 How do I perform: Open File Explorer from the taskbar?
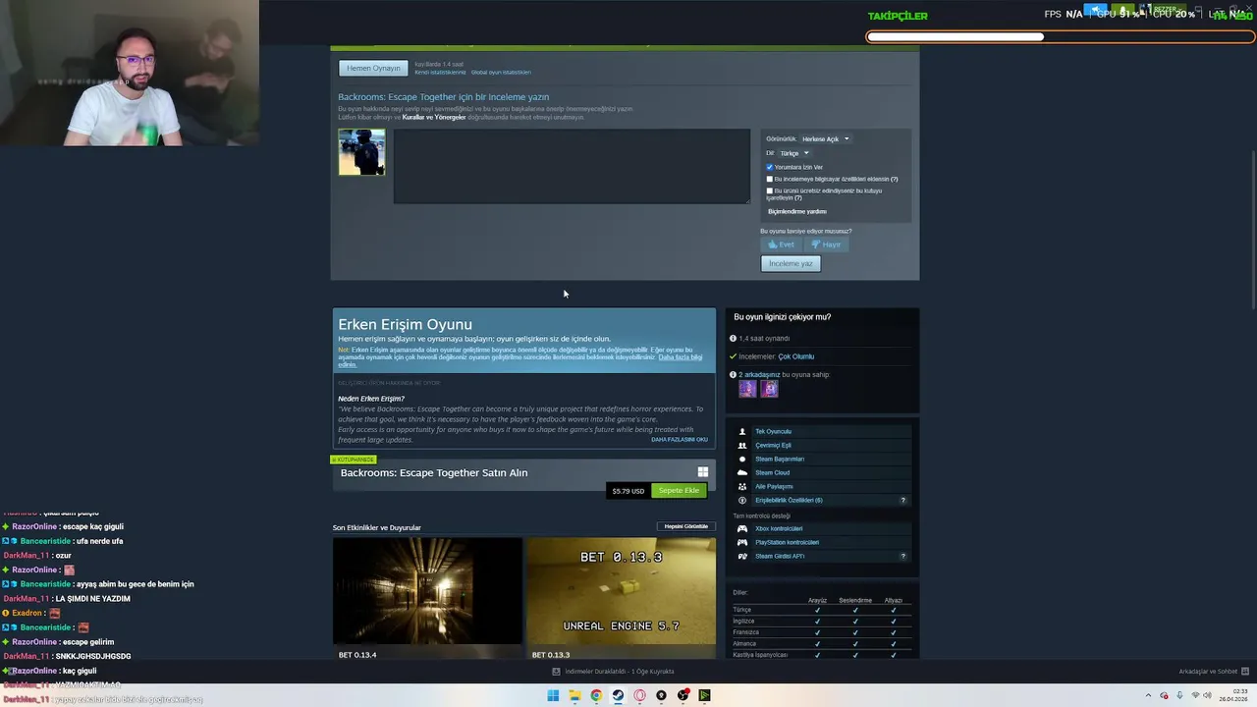click(574, 695)
